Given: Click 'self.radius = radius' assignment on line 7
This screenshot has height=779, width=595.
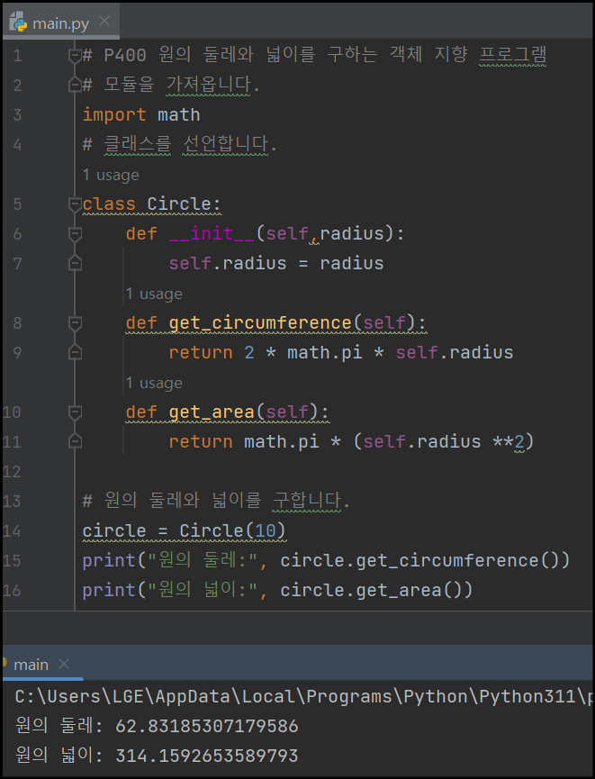Looking at the screenshot, I should click(x=276, y=263).
